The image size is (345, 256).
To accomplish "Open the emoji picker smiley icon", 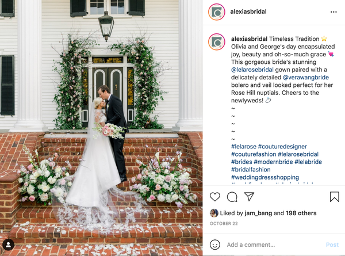I will 214,244.
